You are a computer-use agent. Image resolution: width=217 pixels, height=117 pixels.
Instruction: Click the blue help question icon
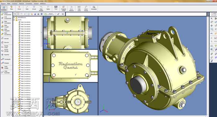coord(42,14)
